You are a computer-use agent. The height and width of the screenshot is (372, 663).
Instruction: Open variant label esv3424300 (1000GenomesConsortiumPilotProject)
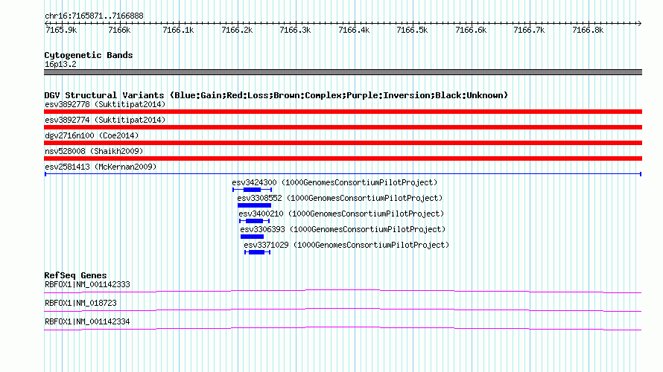pyautogui.click(x=334, y=182)
